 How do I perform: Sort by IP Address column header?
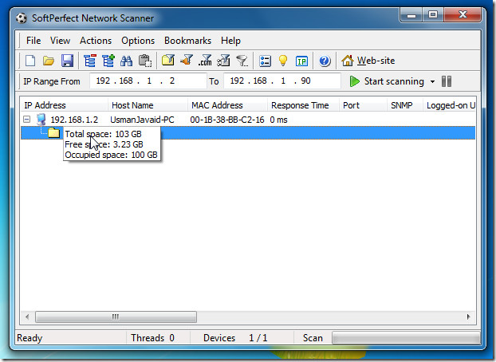[65, 105]
